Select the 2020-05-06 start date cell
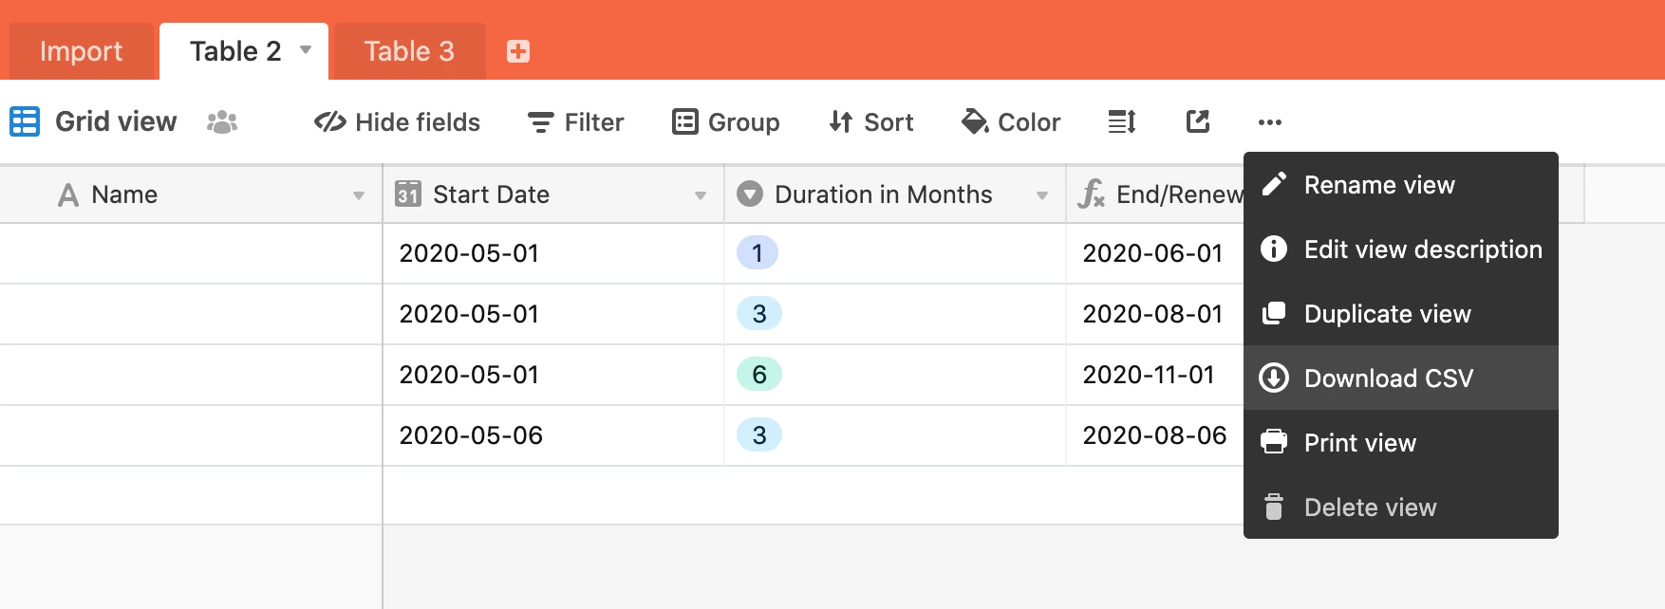 click(x=553, y=435)
